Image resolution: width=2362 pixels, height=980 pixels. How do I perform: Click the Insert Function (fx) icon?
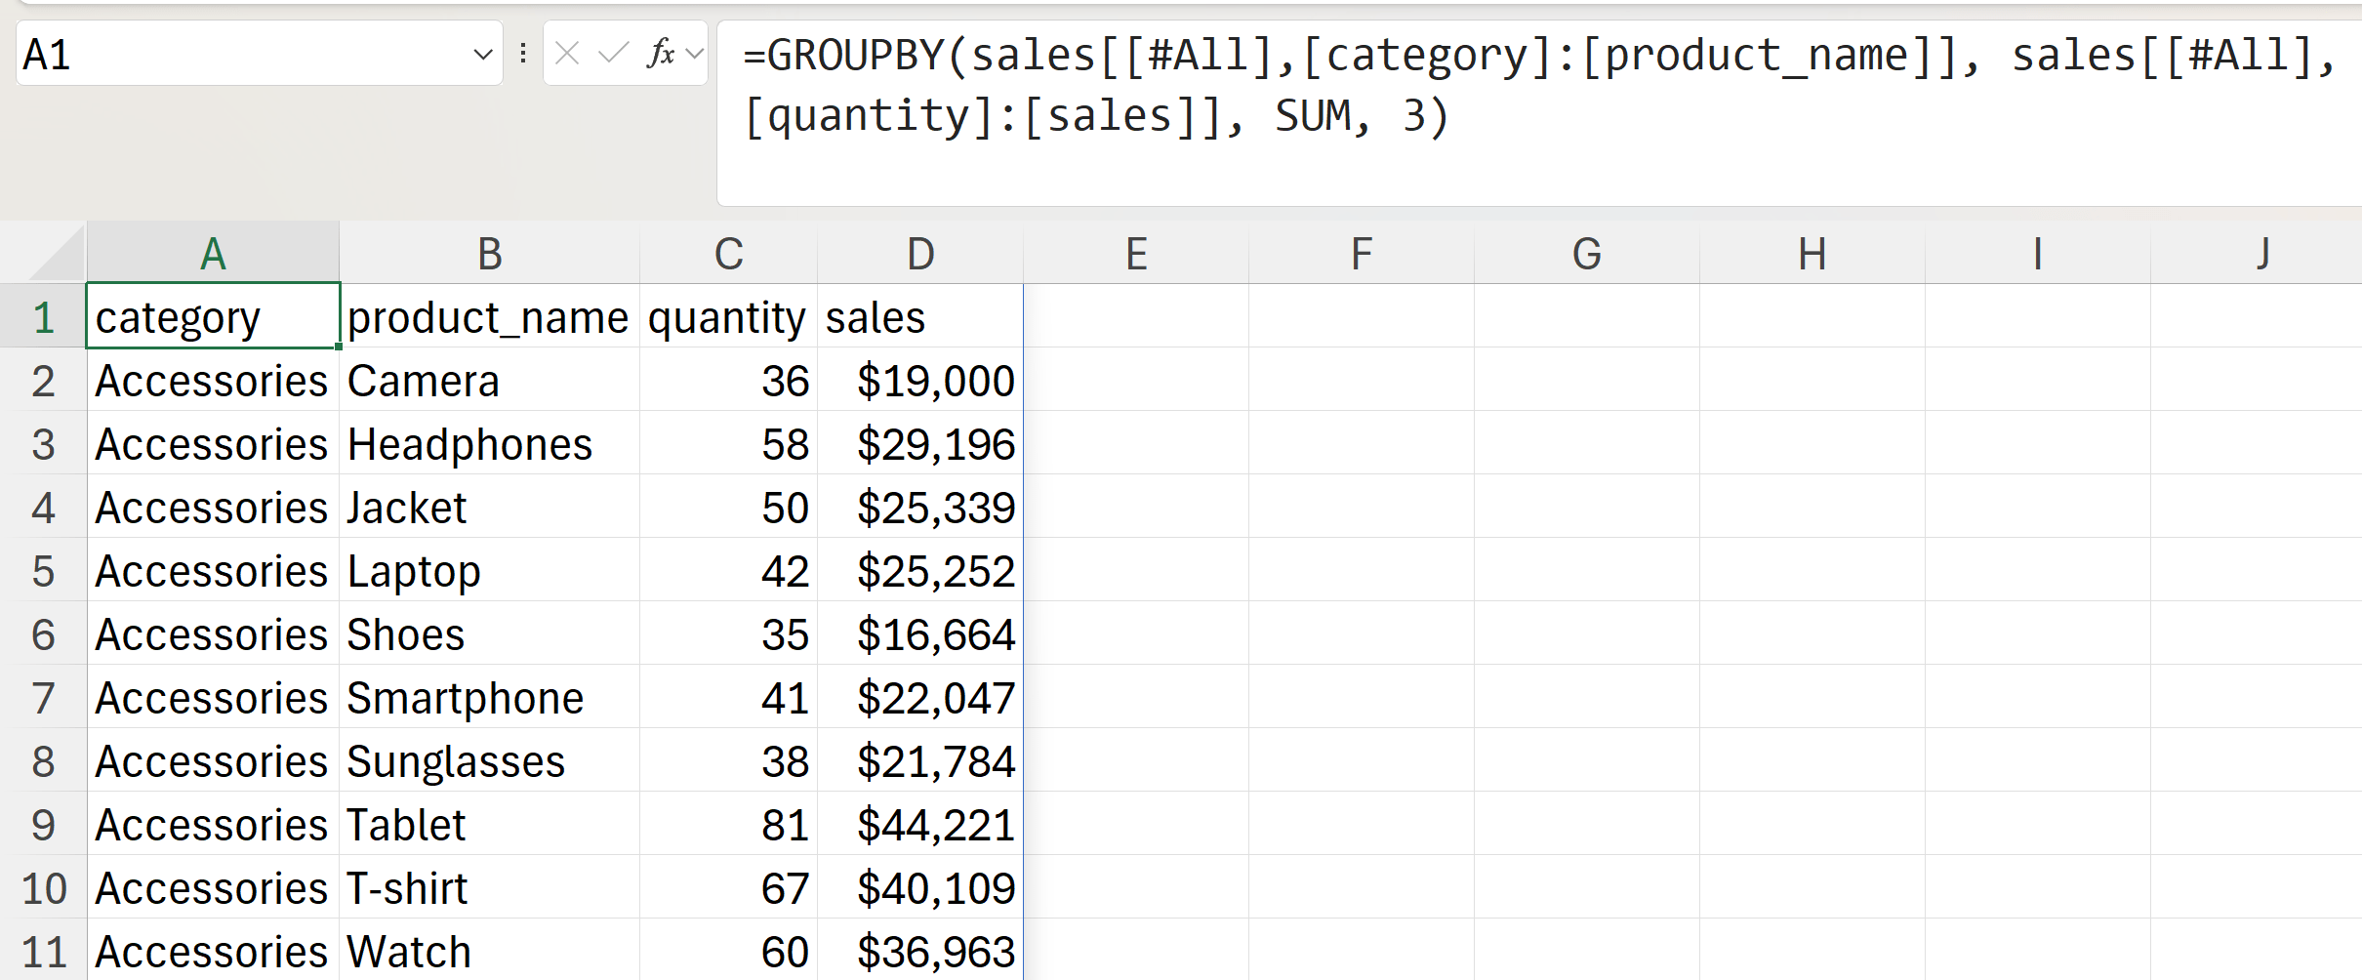point(660,54)
